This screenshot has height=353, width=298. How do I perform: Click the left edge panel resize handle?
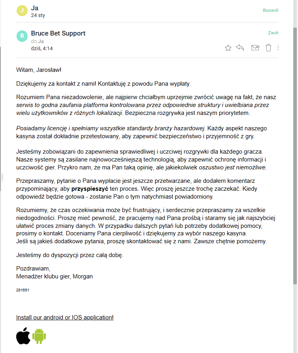coord(2,176)
